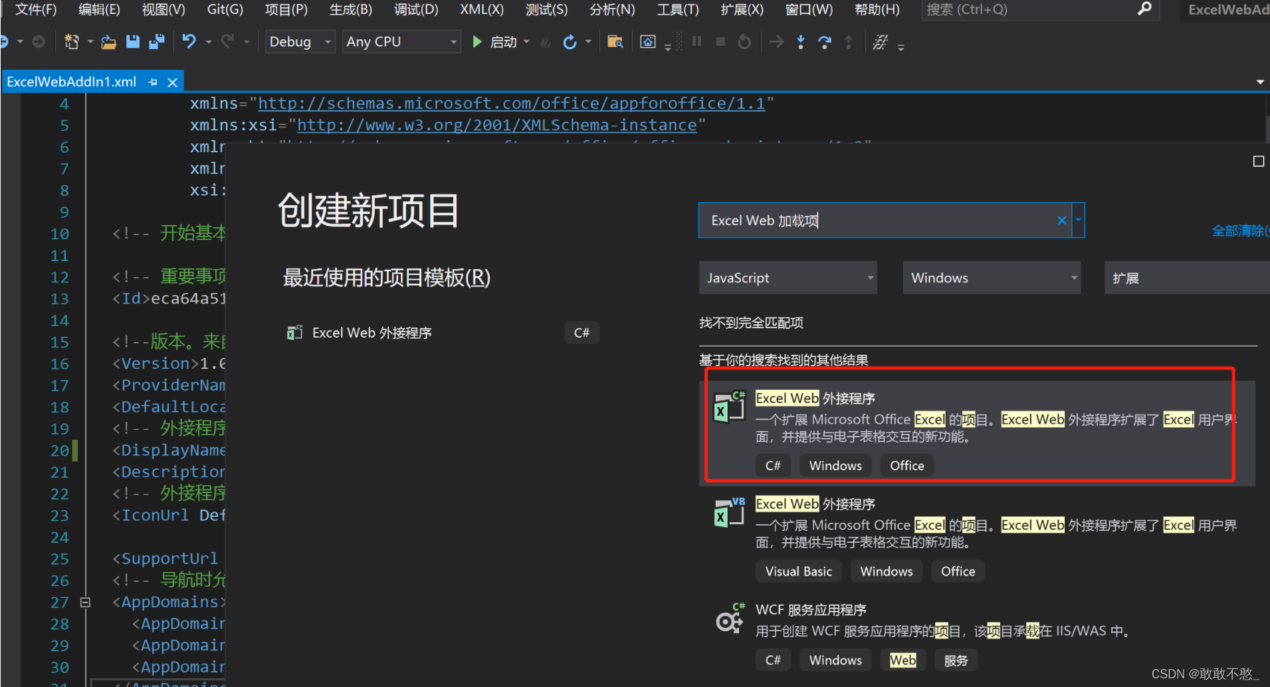The width and height of the screenshot is (1270, 687).
Task: Open the Git(G) menu
Action: pos(225,9)
